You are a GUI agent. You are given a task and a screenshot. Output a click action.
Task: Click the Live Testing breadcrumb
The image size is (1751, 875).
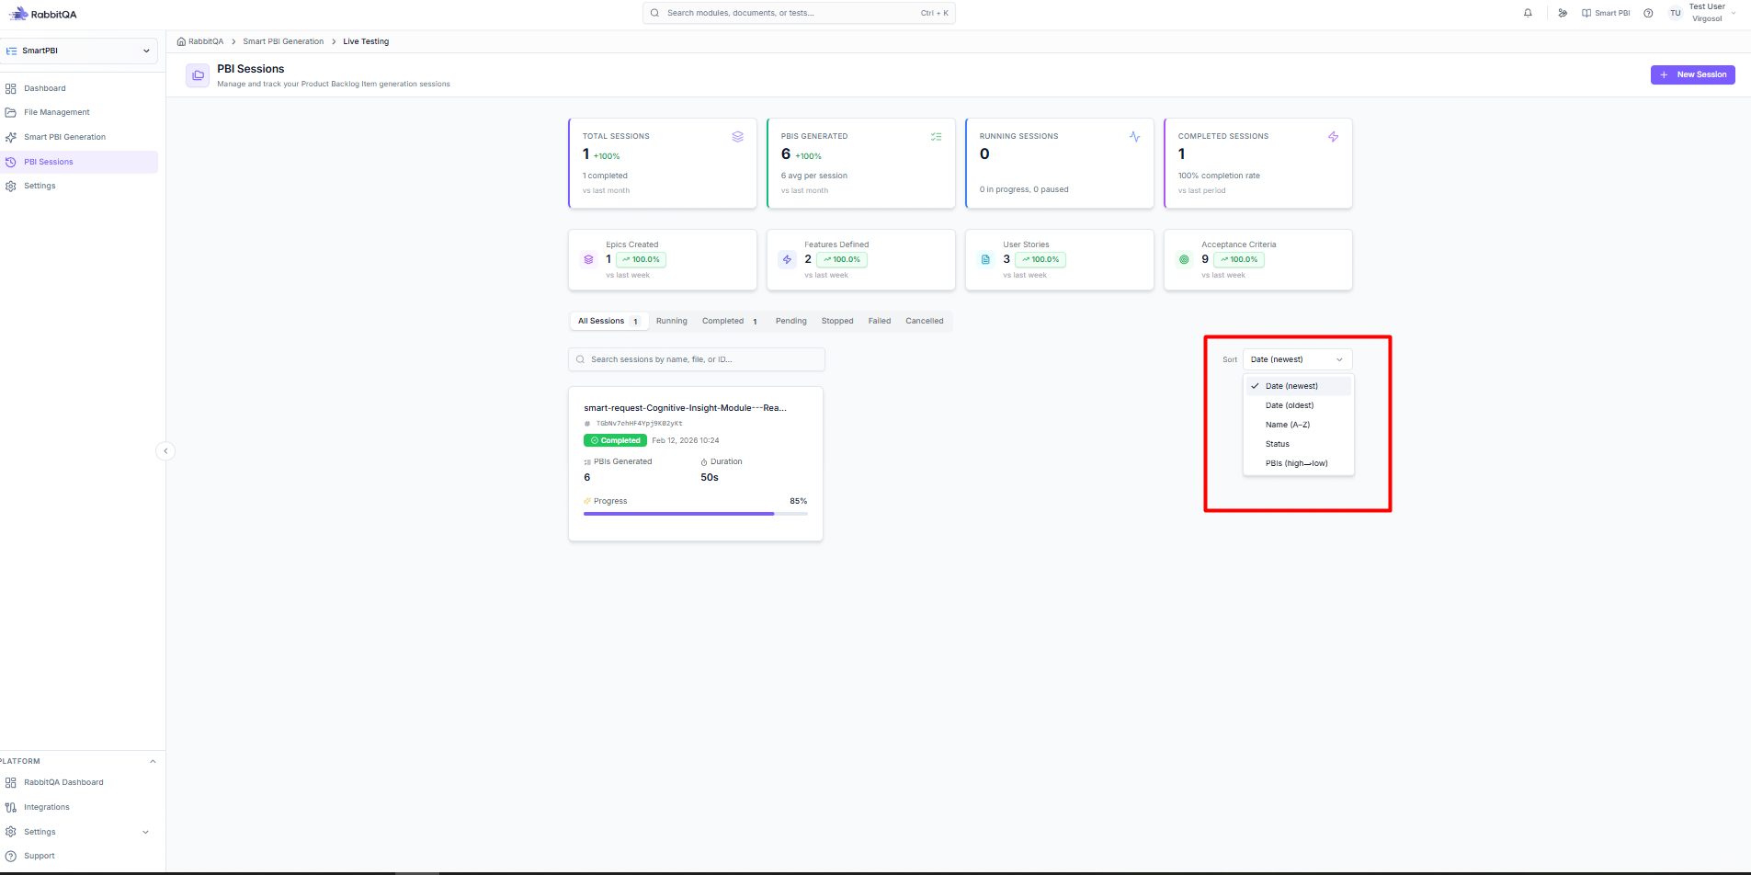366,41
